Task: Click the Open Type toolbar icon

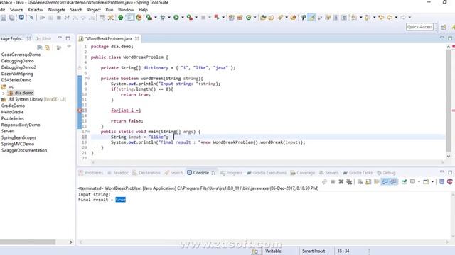Action: pyautogui.click(x=263, y=18)
